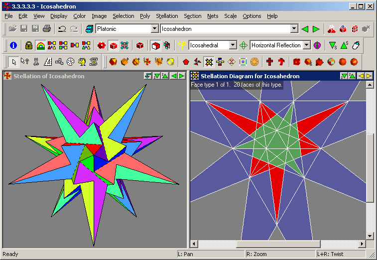Toggle the stellation diagram view button
Image resolution: width=377 pixels, height=260 pixels.
point(209,62)
